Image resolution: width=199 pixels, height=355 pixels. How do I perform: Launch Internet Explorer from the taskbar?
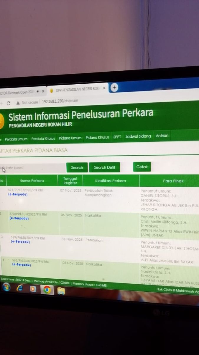[x=19, y=288]
